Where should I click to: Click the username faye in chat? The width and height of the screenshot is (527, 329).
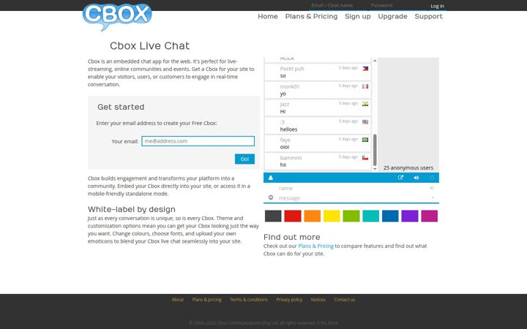click(285, 140)
